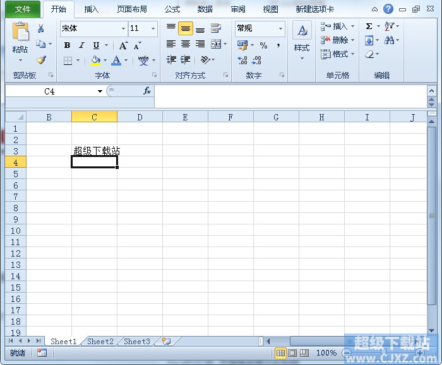Click the increase font size icon
This screenshot has height=365, width=442.
click(123, 45)
